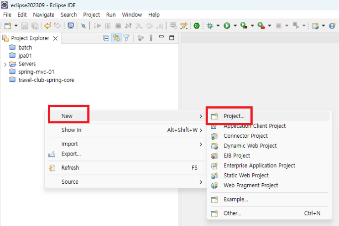
Task: Click Collapse All in Project Explorer
Action: coord(106,38)
